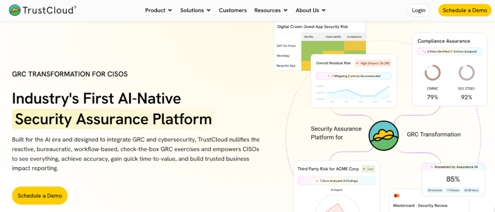
Task: Click the SAP On-Prem row label
Action: click(x=287, y=46)
